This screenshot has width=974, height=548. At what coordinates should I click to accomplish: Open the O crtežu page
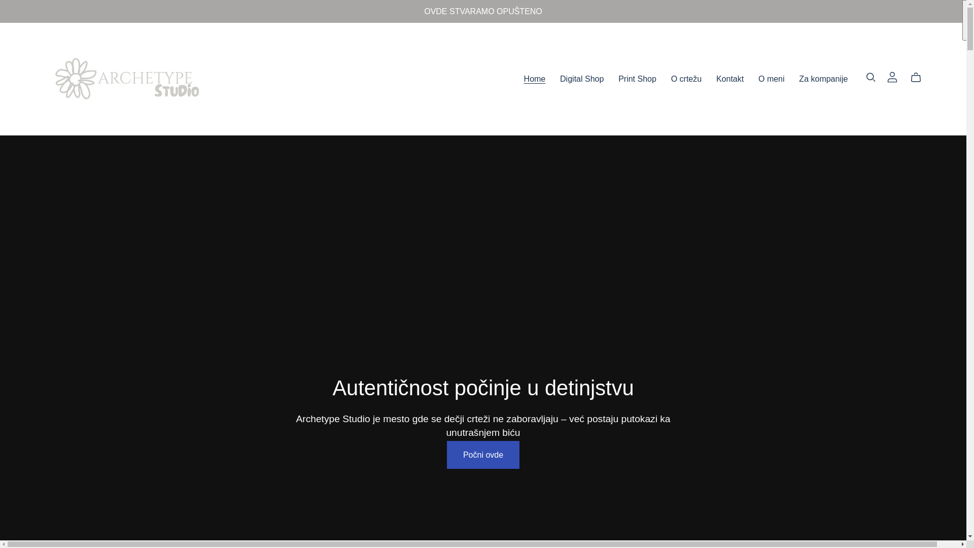[x=686, y=79]
